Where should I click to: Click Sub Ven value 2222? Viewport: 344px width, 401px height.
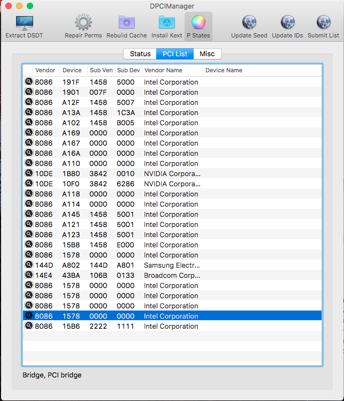98,327
